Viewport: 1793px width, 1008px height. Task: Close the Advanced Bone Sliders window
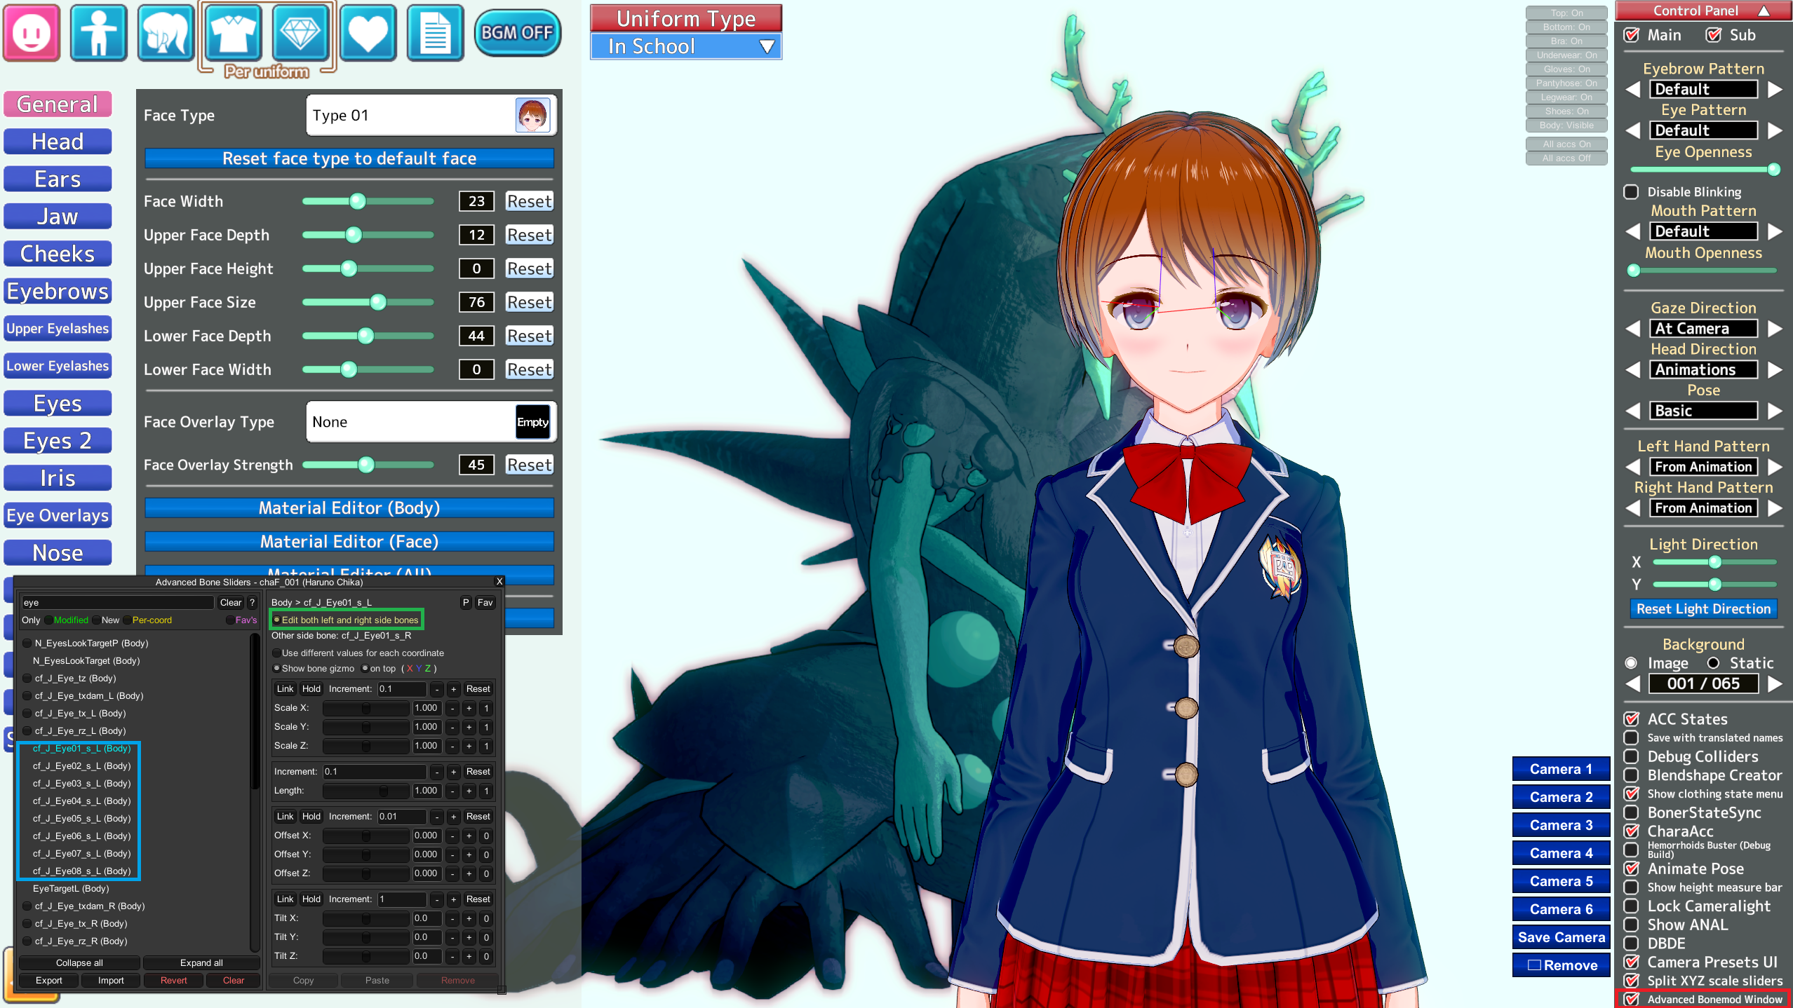click(x=499, y=582)
